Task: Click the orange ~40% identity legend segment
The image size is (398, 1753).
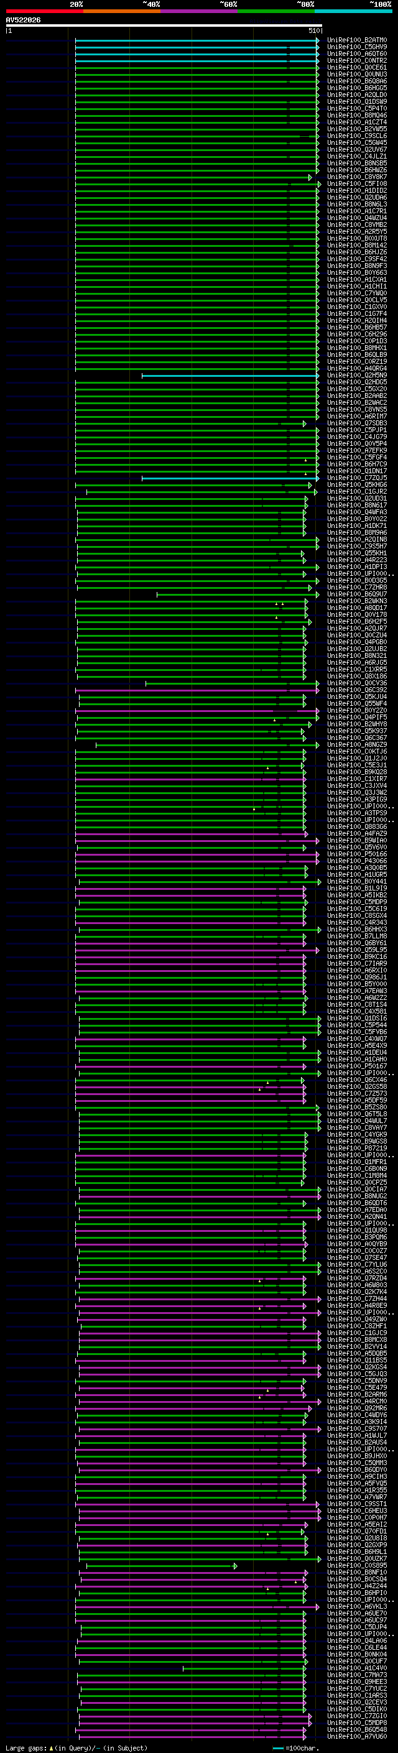Action: pyautogui.click(x=122, y=11)
